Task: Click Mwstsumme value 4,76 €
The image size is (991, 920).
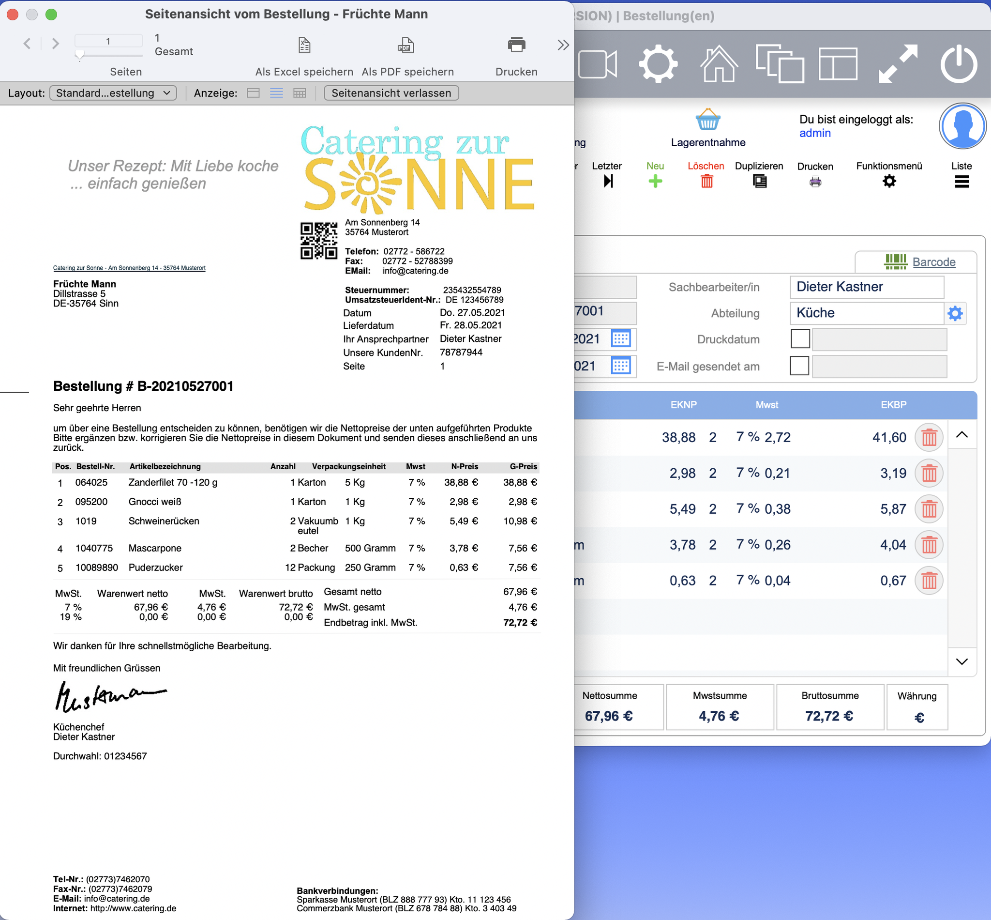Action: [719, 716]
